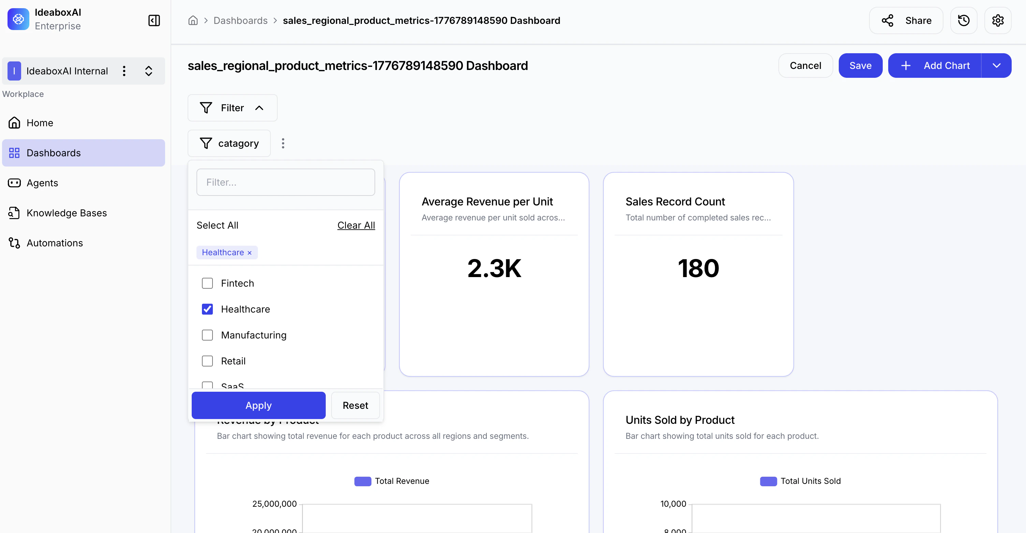Open the Add Chart dropdown arrow

tap(996, 65)
